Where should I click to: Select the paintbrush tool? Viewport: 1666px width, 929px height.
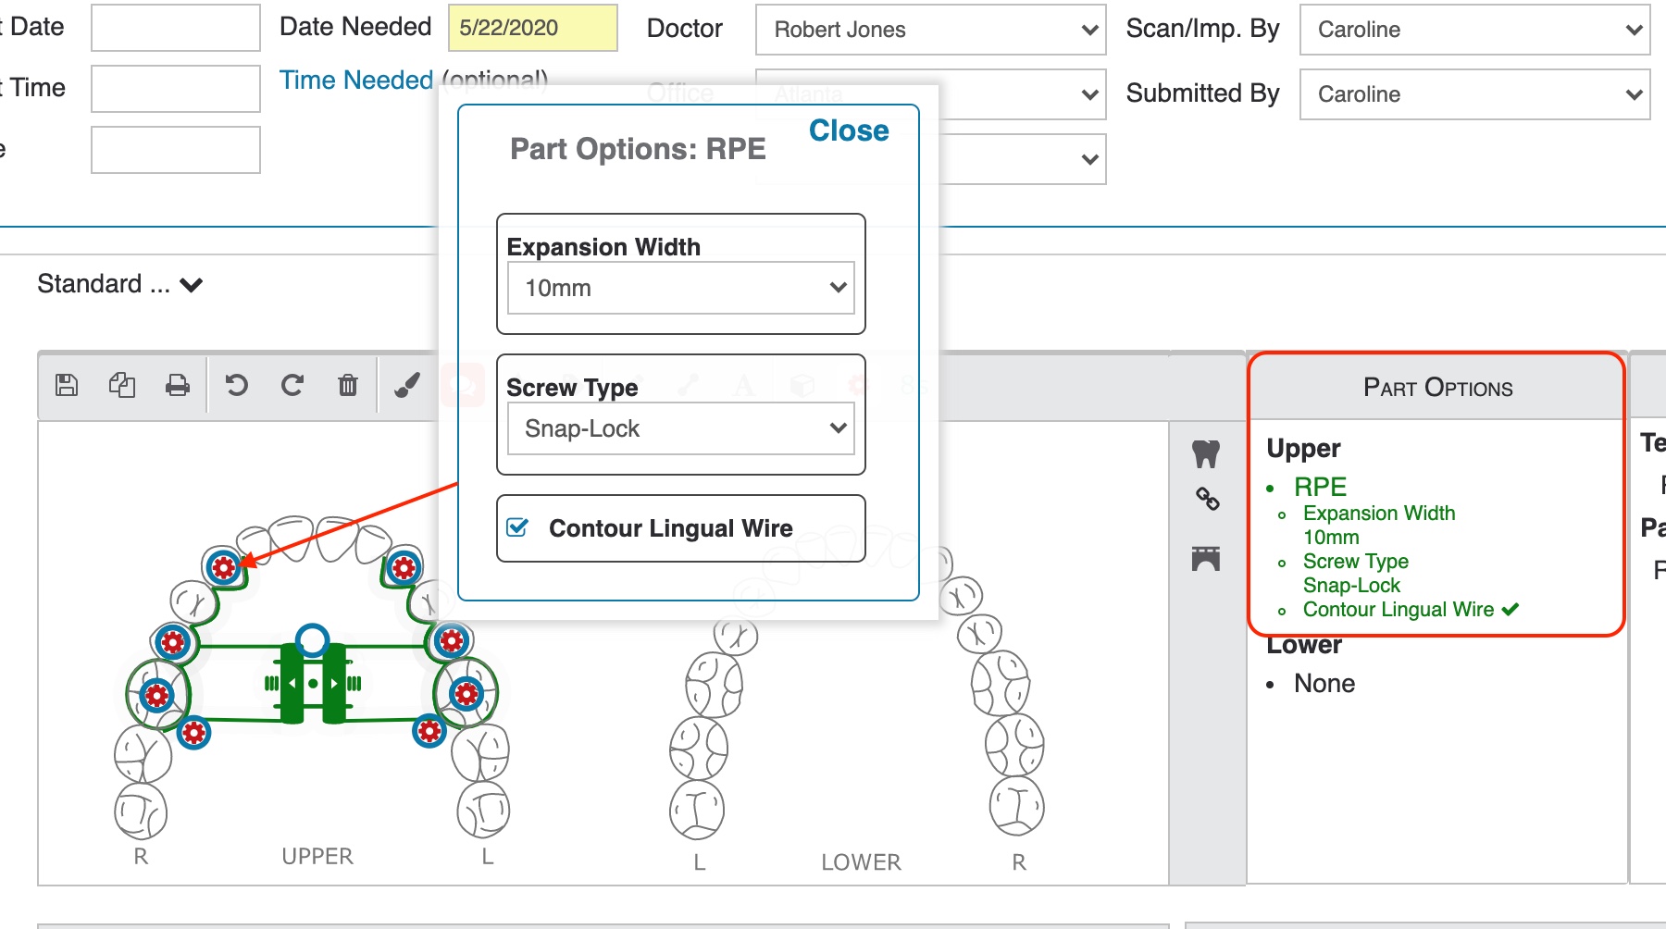point(407,385)
